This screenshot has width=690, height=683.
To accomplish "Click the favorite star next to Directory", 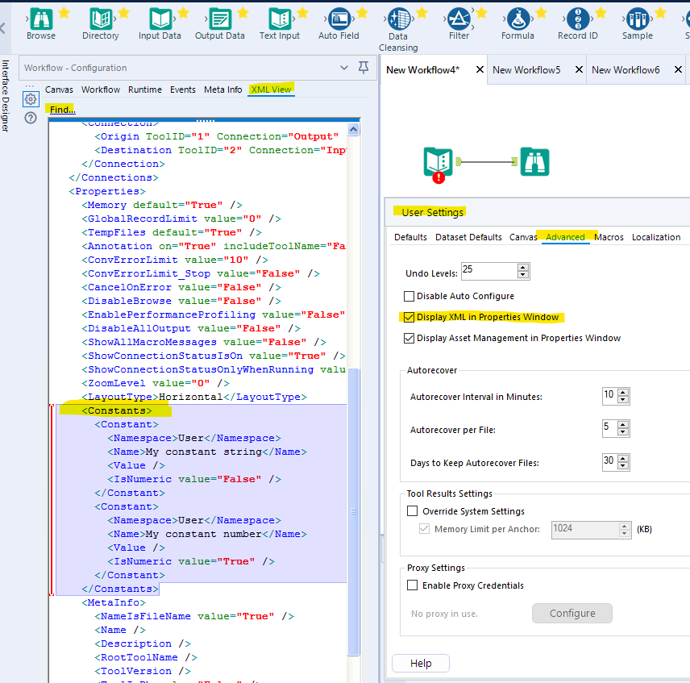I will coord(123,13).
